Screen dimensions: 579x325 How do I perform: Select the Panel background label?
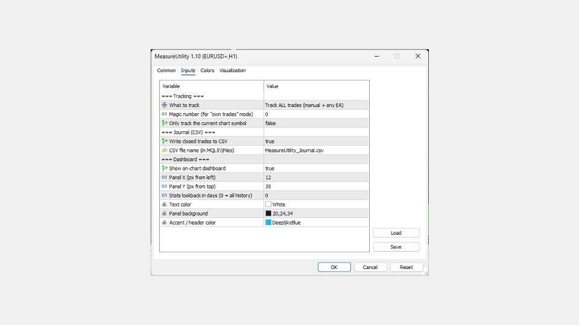click(188, 213)
